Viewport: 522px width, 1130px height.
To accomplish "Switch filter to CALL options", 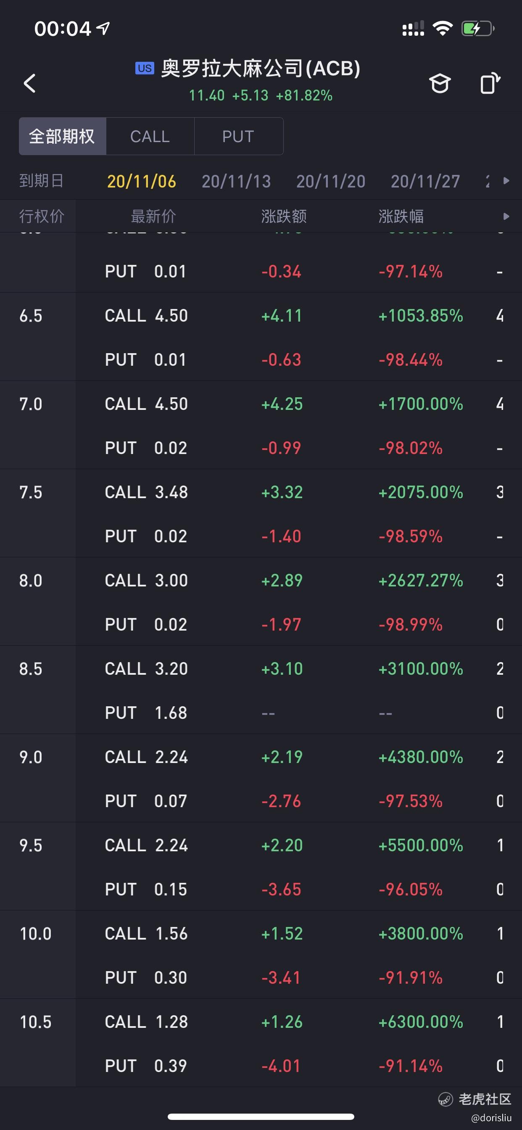I will tap(150, 137).
